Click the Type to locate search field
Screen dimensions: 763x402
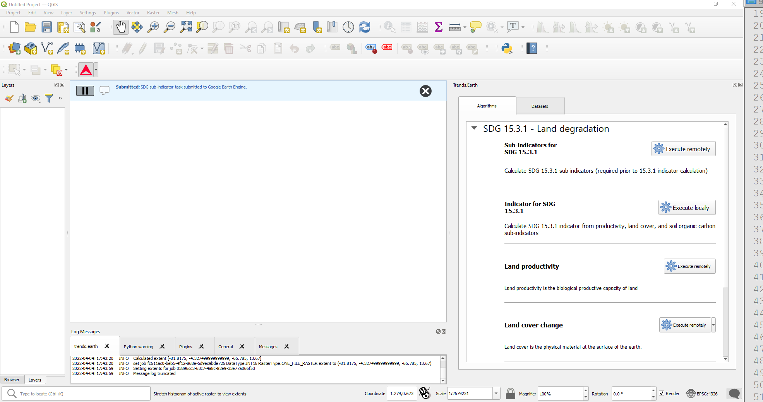pos(76,393)
